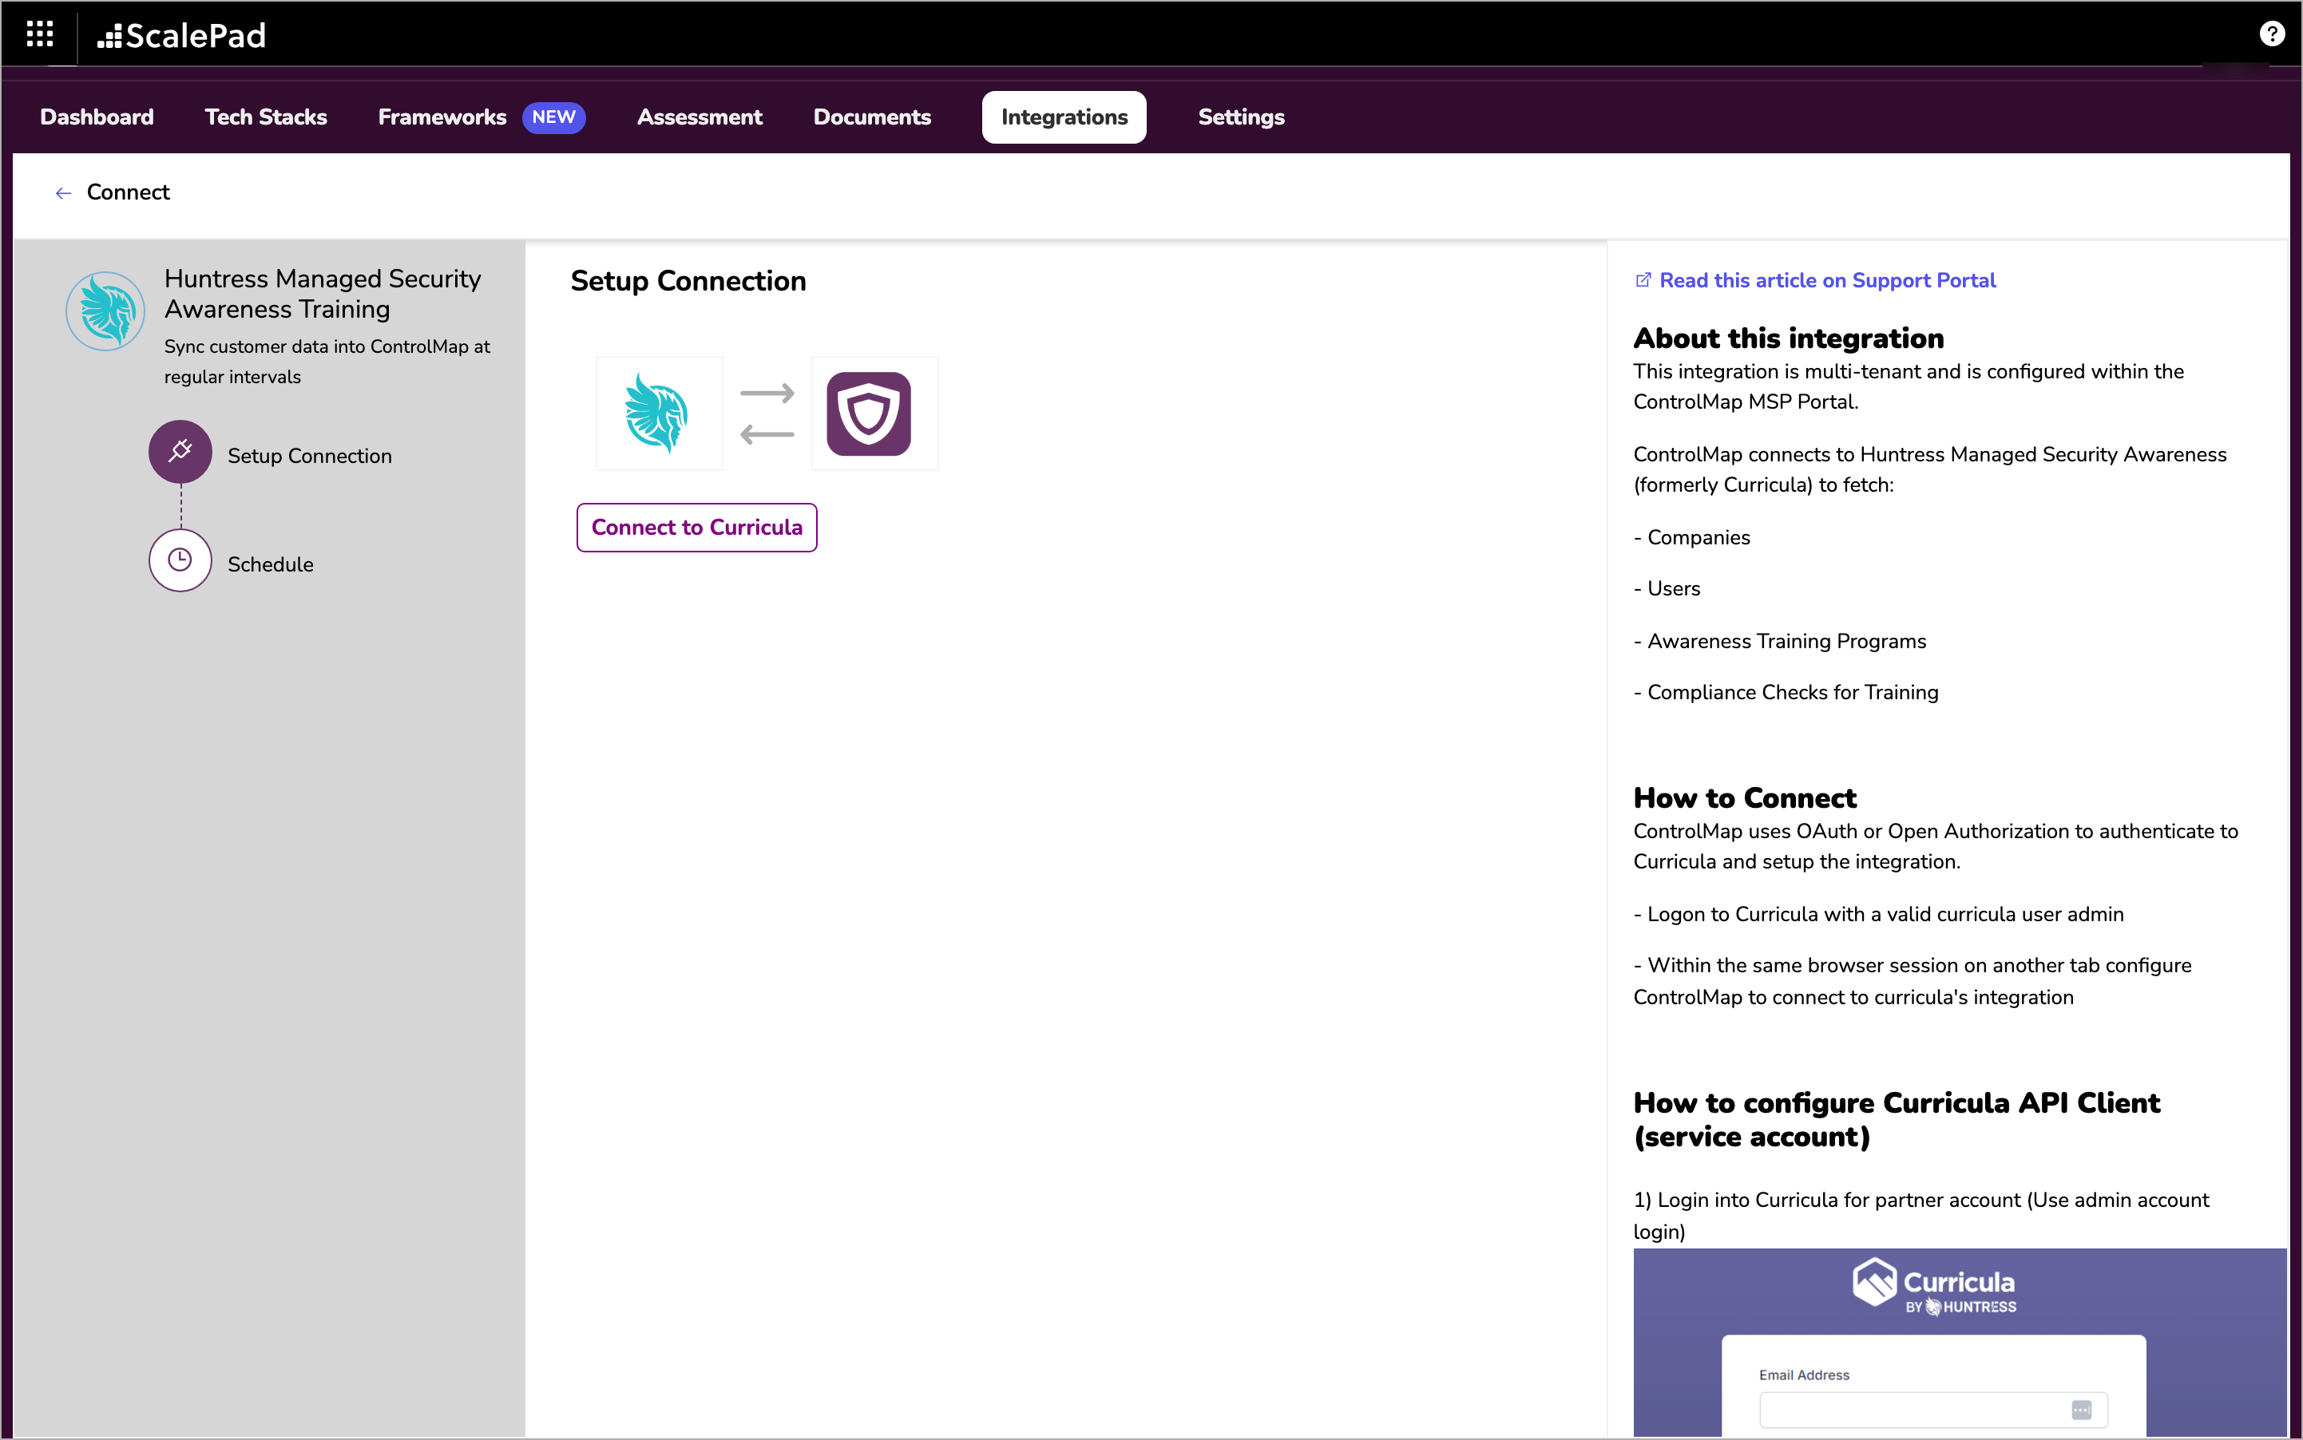Click the external link icon by Support Portal
Image resolution: width=2303 pixels, height=1440 pixels.
click(x=1643, y=280)
